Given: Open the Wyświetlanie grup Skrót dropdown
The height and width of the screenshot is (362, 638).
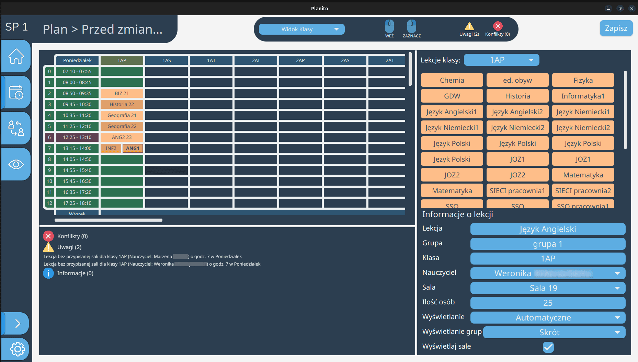Looking at the screenshot, I should click(554, 332).
